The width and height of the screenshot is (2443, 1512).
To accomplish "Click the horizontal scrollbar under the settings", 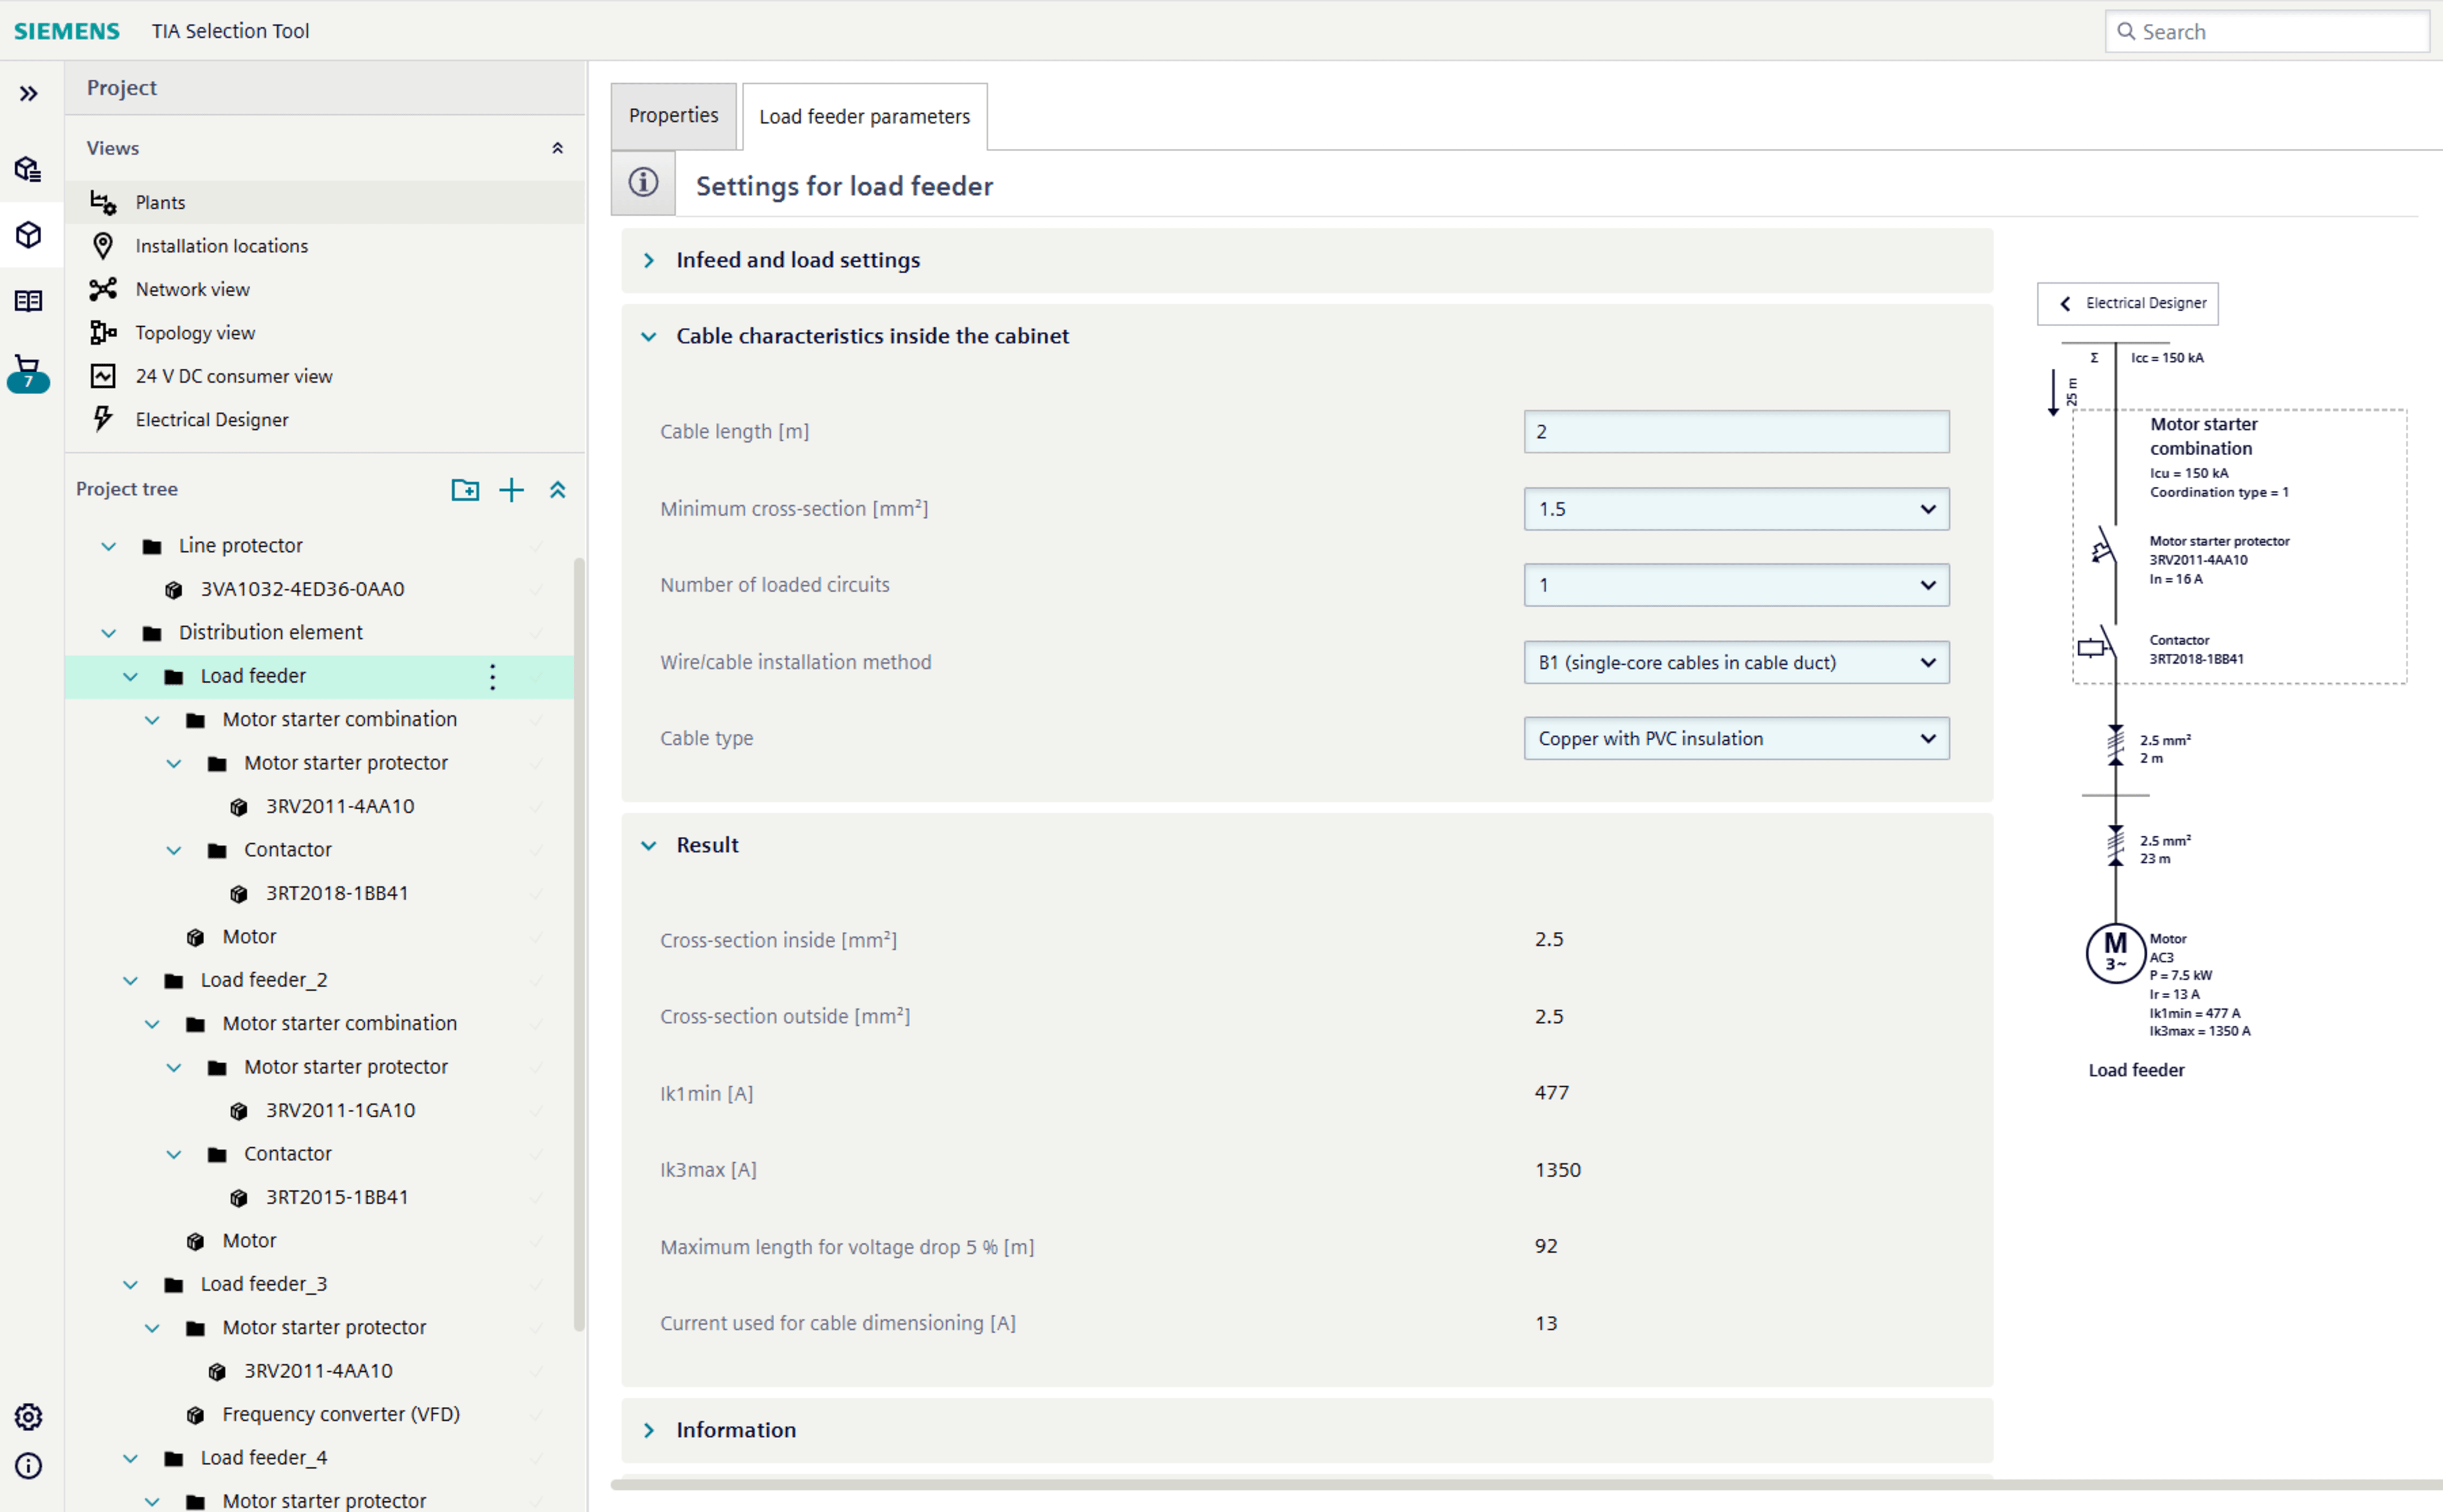I will pos(1526,1484).
